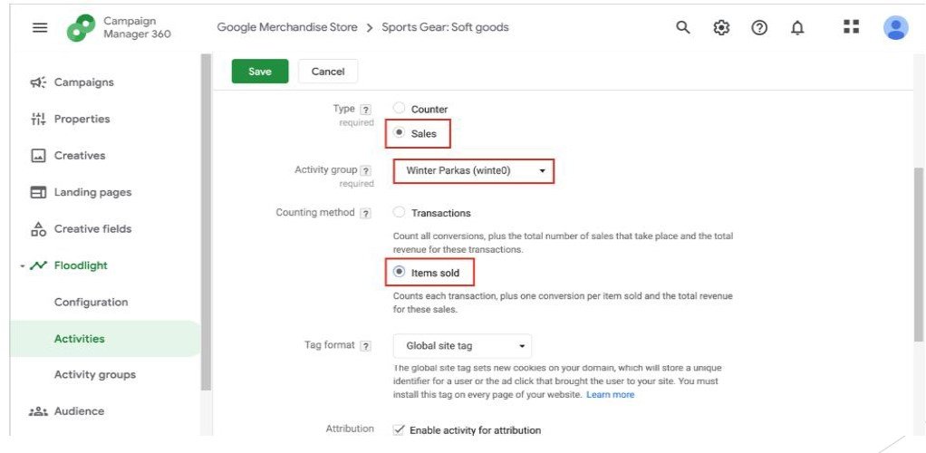The height and width of the screenshot is (453, 926).
Task: Click the Floodlight chart icon
Action: (x=38, y=265)
